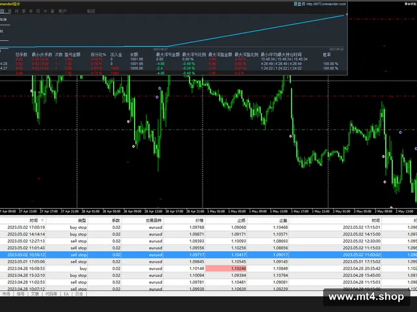Image resolution: width=417 pixels, height=312 pixels.
Task: Click the 27 Apr 21:00 time axis label
Action: click(70, 212)
